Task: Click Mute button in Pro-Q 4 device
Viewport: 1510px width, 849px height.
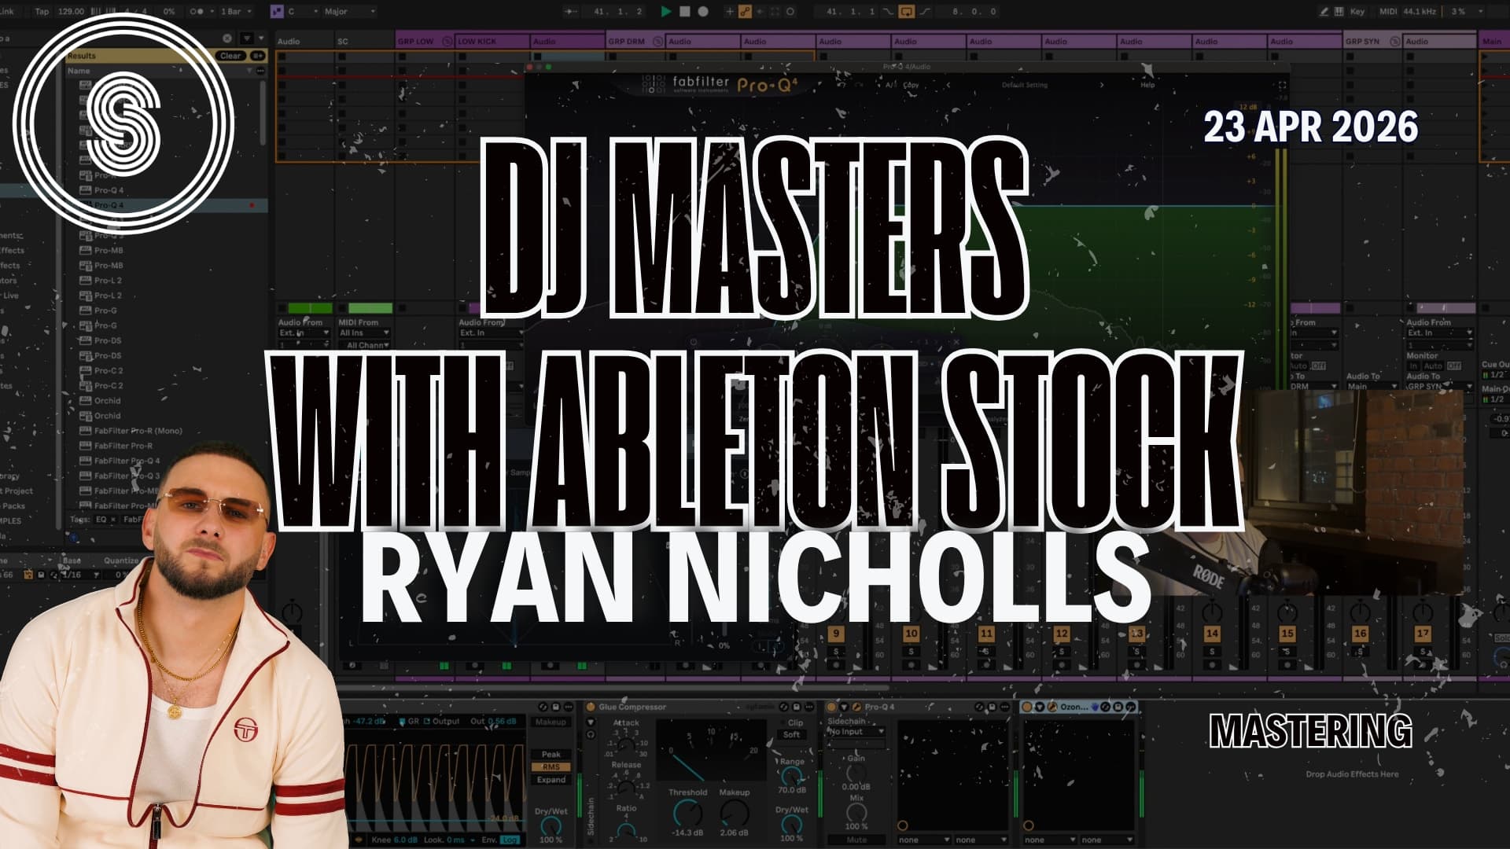Action: click(x=856, y=840)
